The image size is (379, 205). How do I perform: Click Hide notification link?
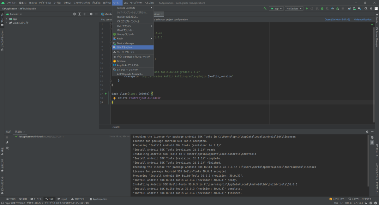point(363,20)
